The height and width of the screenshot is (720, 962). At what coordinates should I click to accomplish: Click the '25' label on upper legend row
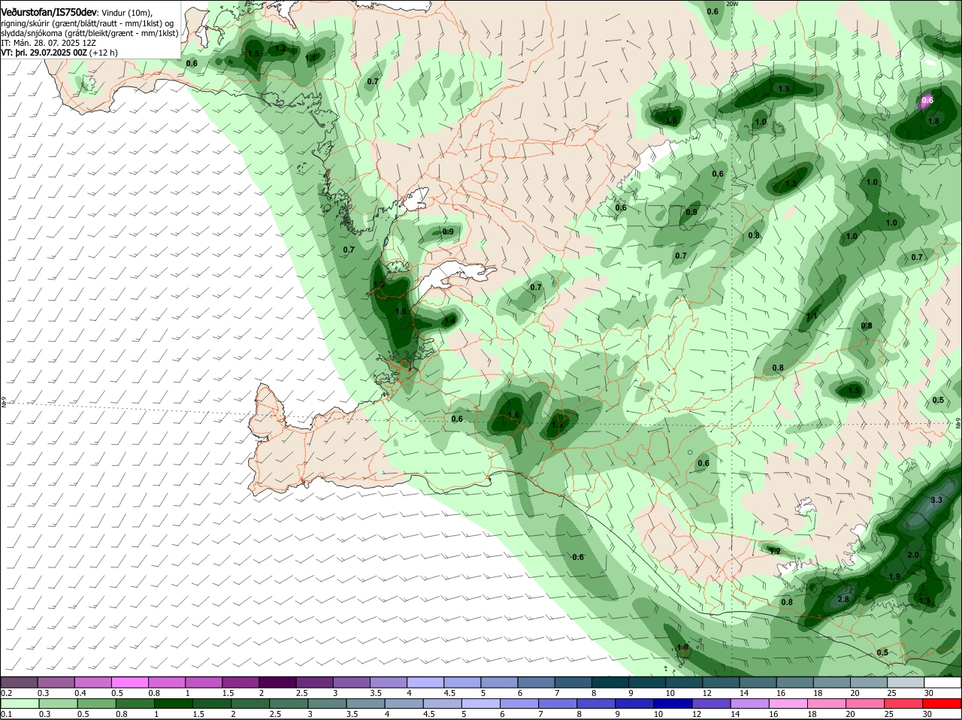click(892, 692)
